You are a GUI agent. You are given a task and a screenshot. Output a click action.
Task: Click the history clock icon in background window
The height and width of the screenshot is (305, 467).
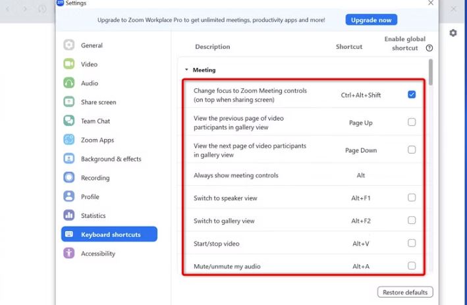click(42, 9)
